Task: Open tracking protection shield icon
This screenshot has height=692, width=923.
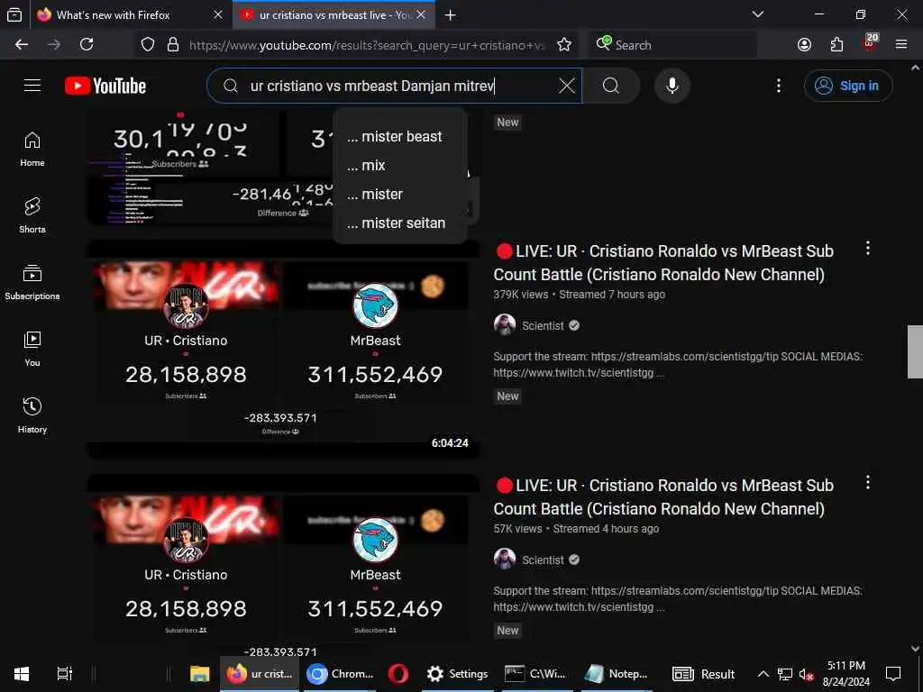Action: point(148,45)
